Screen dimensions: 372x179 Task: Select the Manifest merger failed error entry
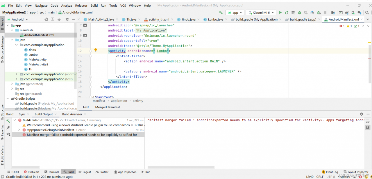click(82, 135)
